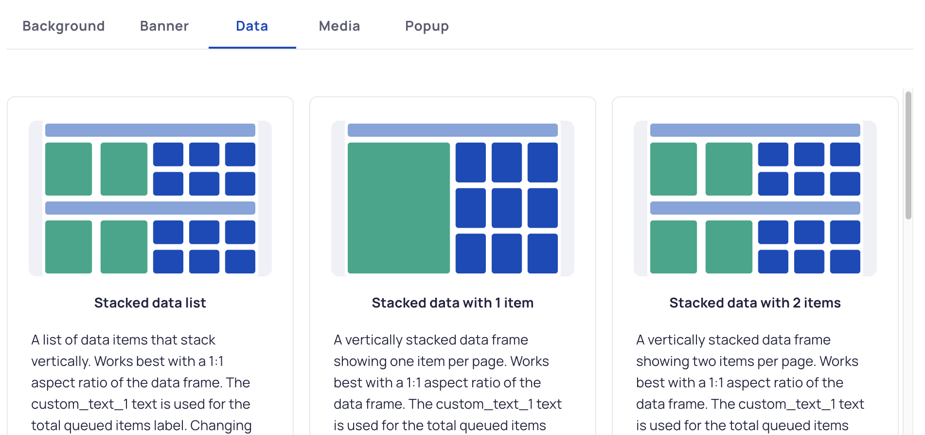Viewport: 925px width, 435px height.
Task: Click the Stacked data with 1 item title
Action: (453, 303)
